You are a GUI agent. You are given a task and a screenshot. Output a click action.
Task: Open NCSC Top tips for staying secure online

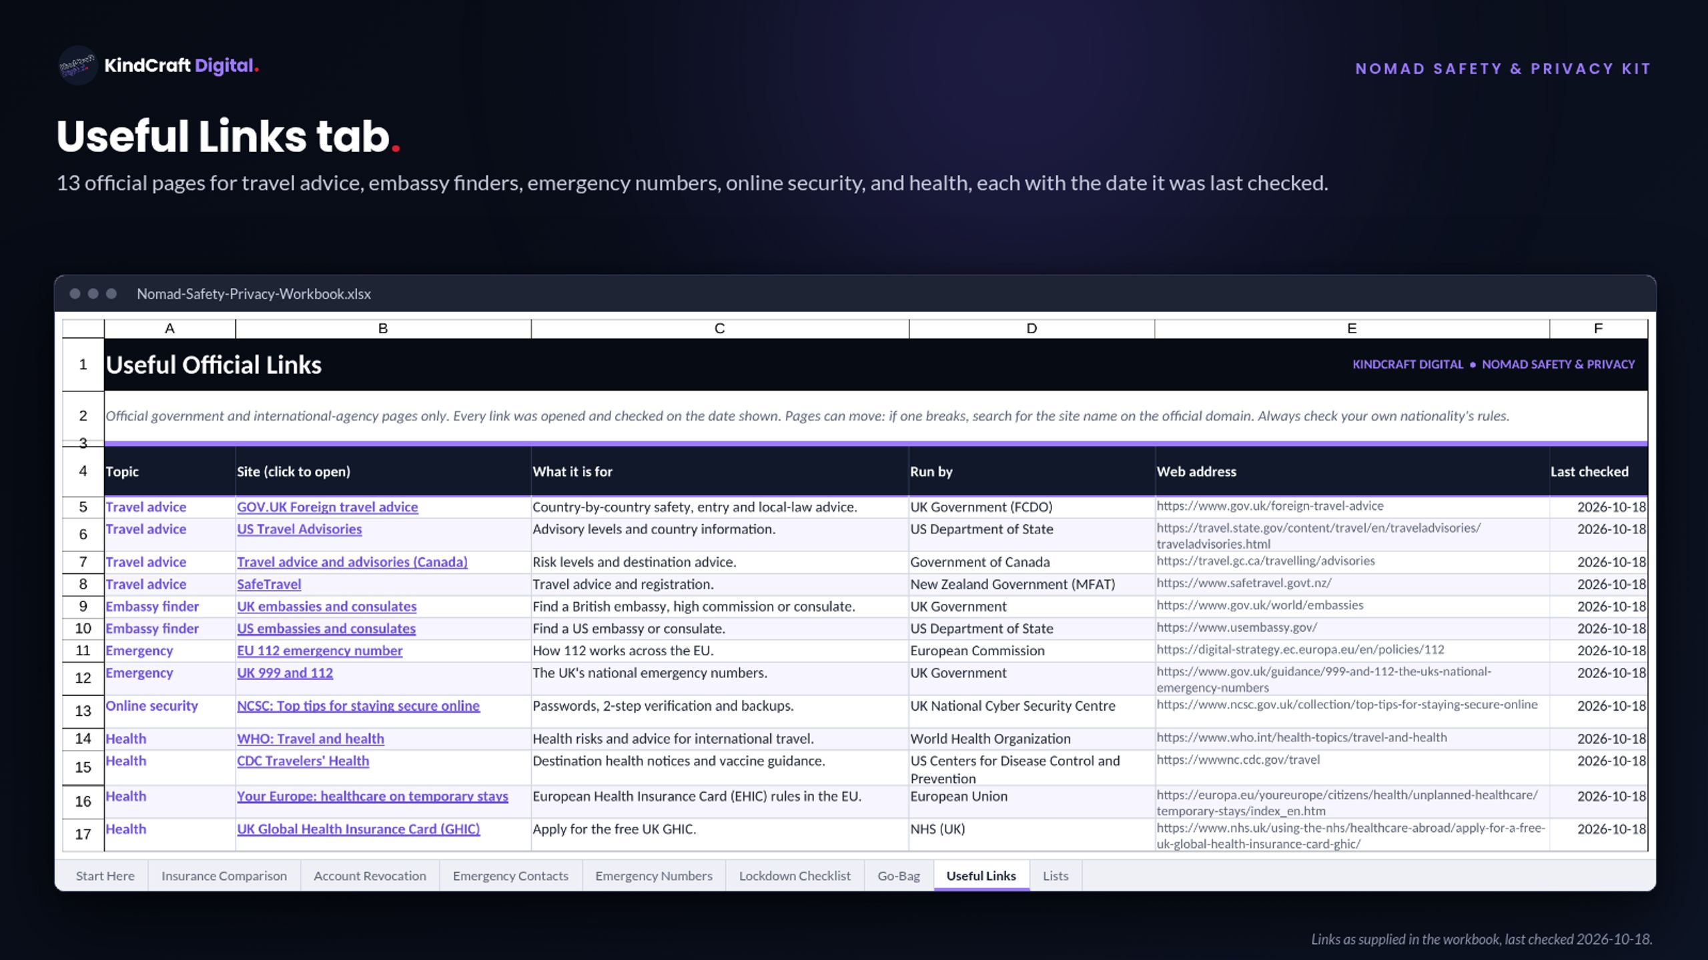point(358,706)
